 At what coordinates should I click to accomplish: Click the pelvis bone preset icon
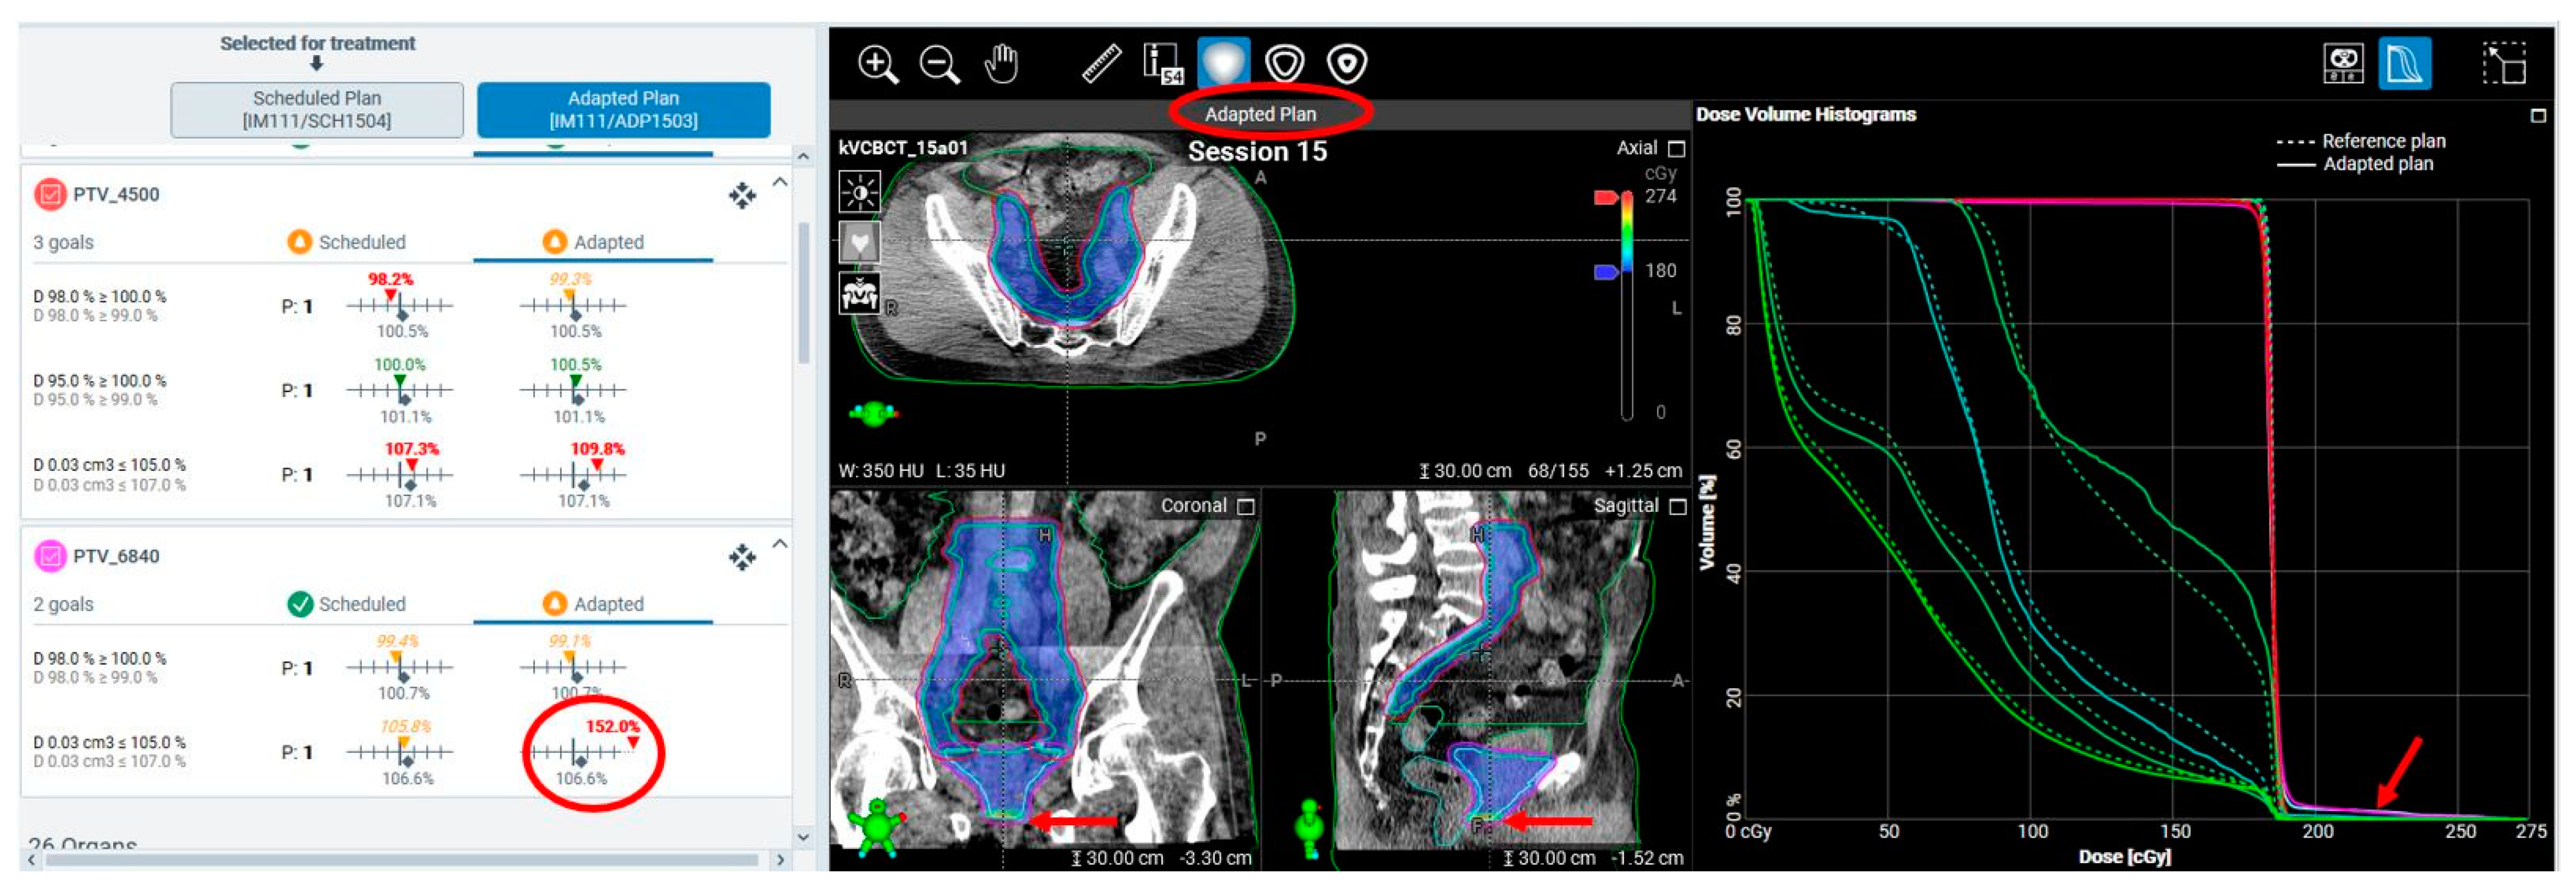point(859,293)
